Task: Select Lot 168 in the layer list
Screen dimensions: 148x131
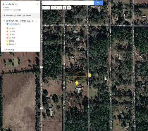Action: pos(12,38)
